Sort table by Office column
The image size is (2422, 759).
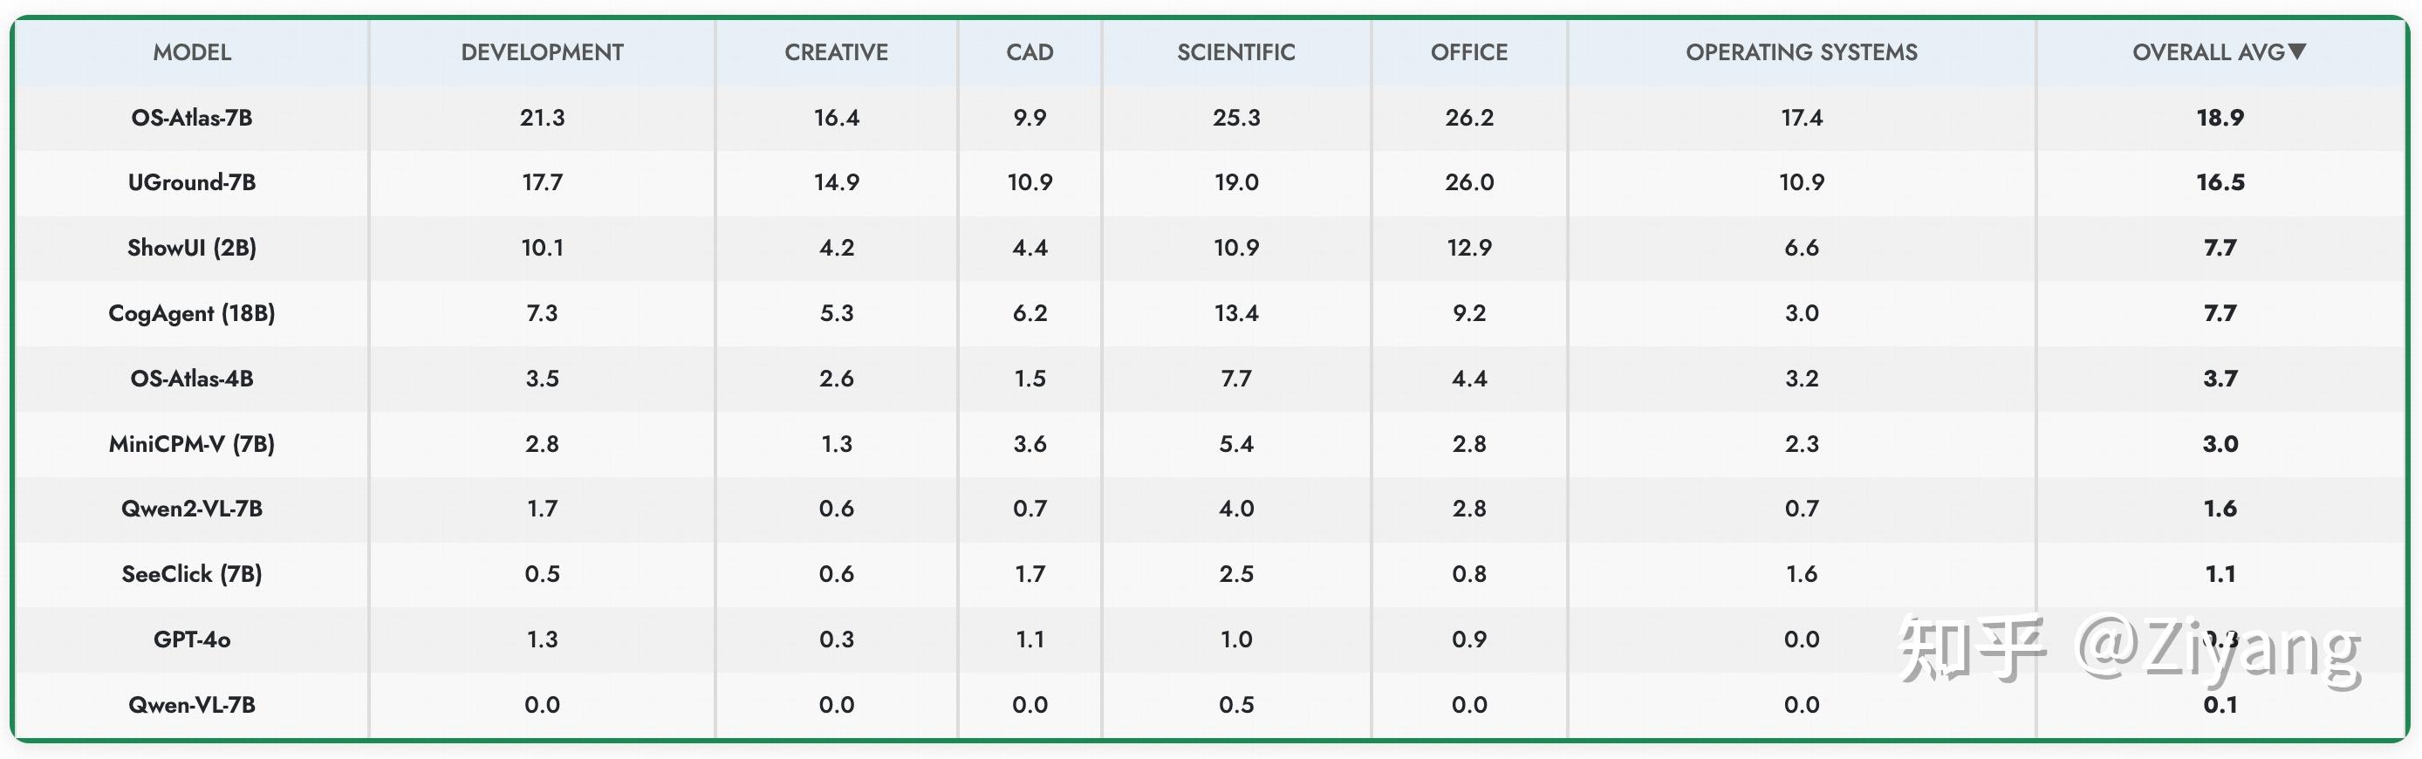(1468, 52)
